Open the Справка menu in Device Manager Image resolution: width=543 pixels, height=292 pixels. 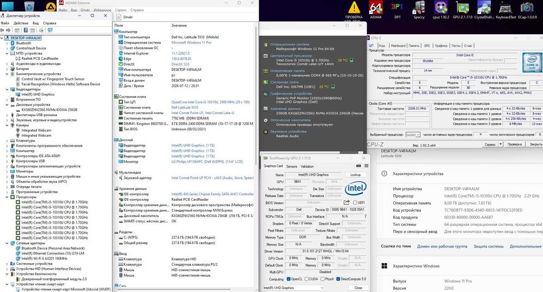pyautogui.click(x=49, y=23)
